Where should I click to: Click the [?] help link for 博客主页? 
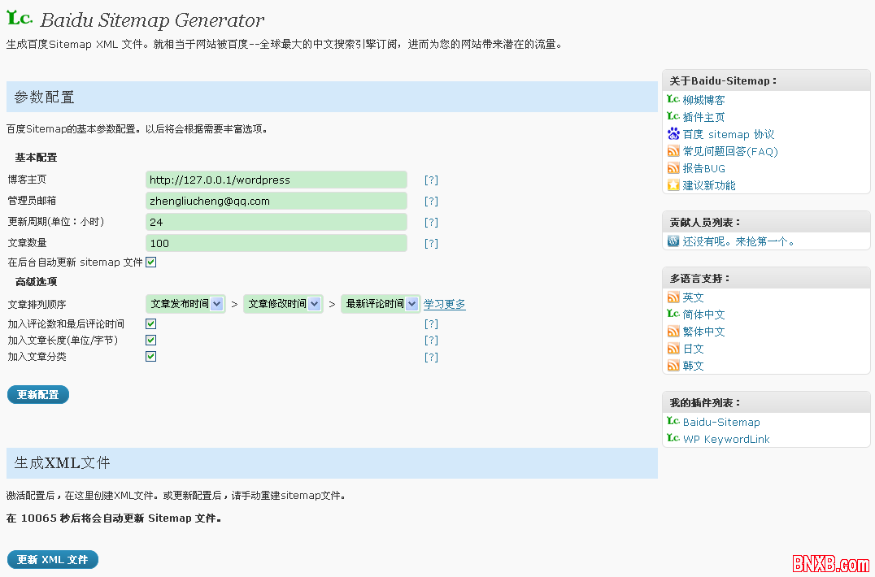[x=431, y=180]
